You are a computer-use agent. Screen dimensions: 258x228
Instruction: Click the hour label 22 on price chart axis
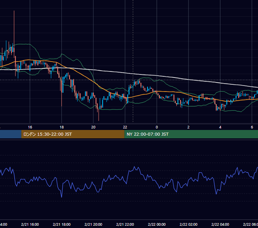pyautogui.click(x=125, y=127)
